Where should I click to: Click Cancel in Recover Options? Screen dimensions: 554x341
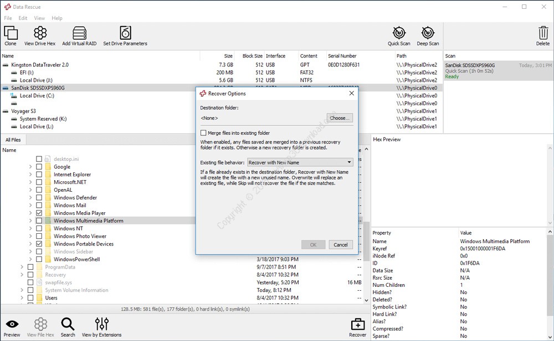tap(341, 245)
